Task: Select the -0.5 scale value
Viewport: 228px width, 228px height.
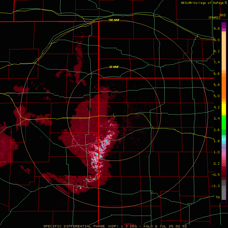Action: (x=216, y=175)
